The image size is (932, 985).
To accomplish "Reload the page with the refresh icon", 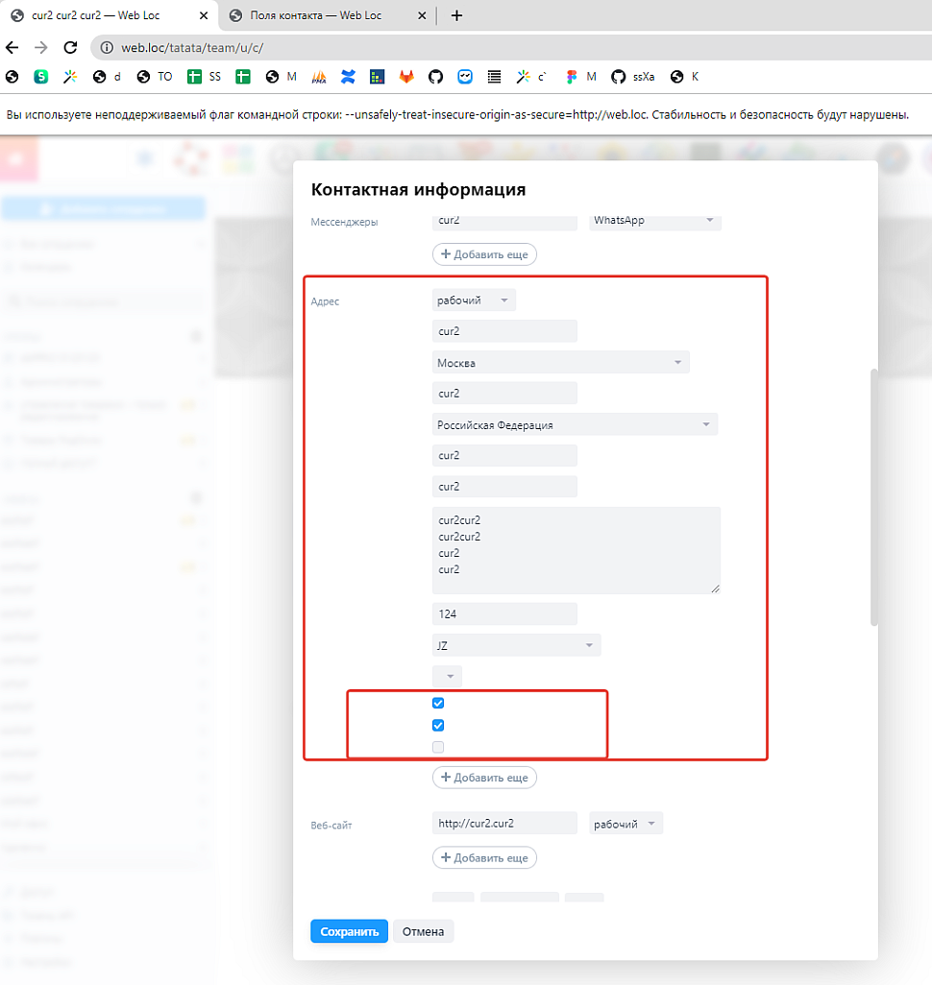I will (69, 47).
